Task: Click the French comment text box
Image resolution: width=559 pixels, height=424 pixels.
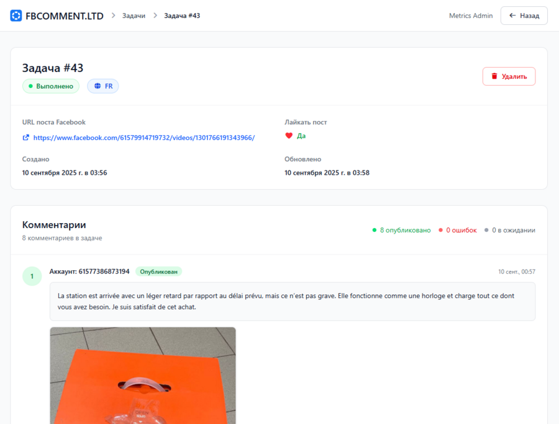Action: pos(293,301)
